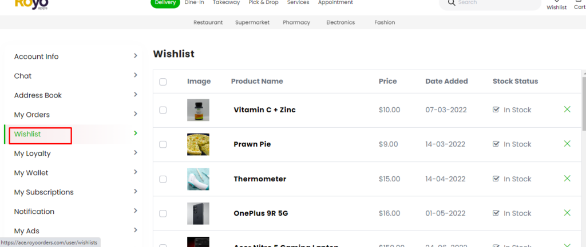Remove Thermometer using the green X icon
The image size is (586, 247).
[x=567, y=179]
